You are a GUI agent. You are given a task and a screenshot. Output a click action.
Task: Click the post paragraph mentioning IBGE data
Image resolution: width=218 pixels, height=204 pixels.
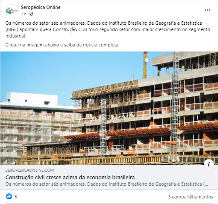[x=108, y=29]
